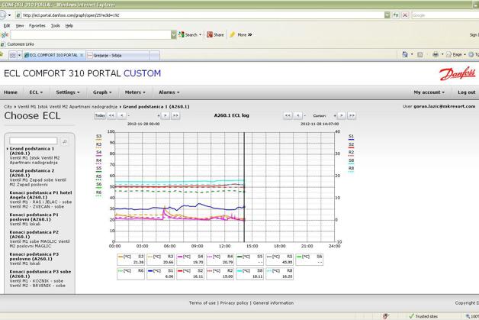479x320 pixels.
Task: Expand the My account dropdown
Action: (x=429, y=92)
